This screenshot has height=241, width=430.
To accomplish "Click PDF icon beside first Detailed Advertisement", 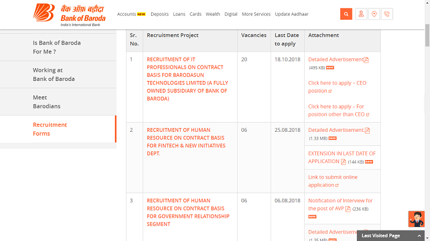I will pos(366,59).
